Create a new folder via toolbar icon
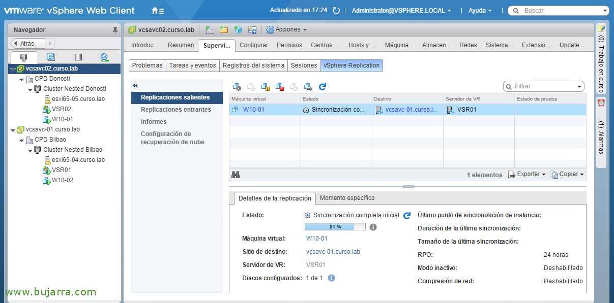Viewport: 614px width, 303px height. click(223, 30)
